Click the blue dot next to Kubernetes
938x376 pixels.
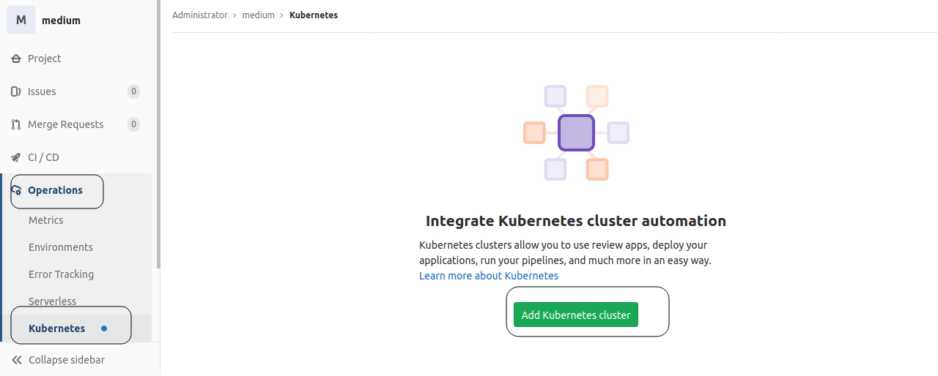click(x=104, y=328)
